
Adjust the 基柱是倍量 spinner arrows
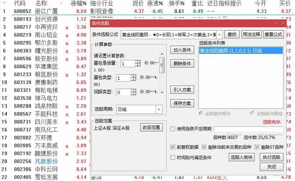(138, 64)
